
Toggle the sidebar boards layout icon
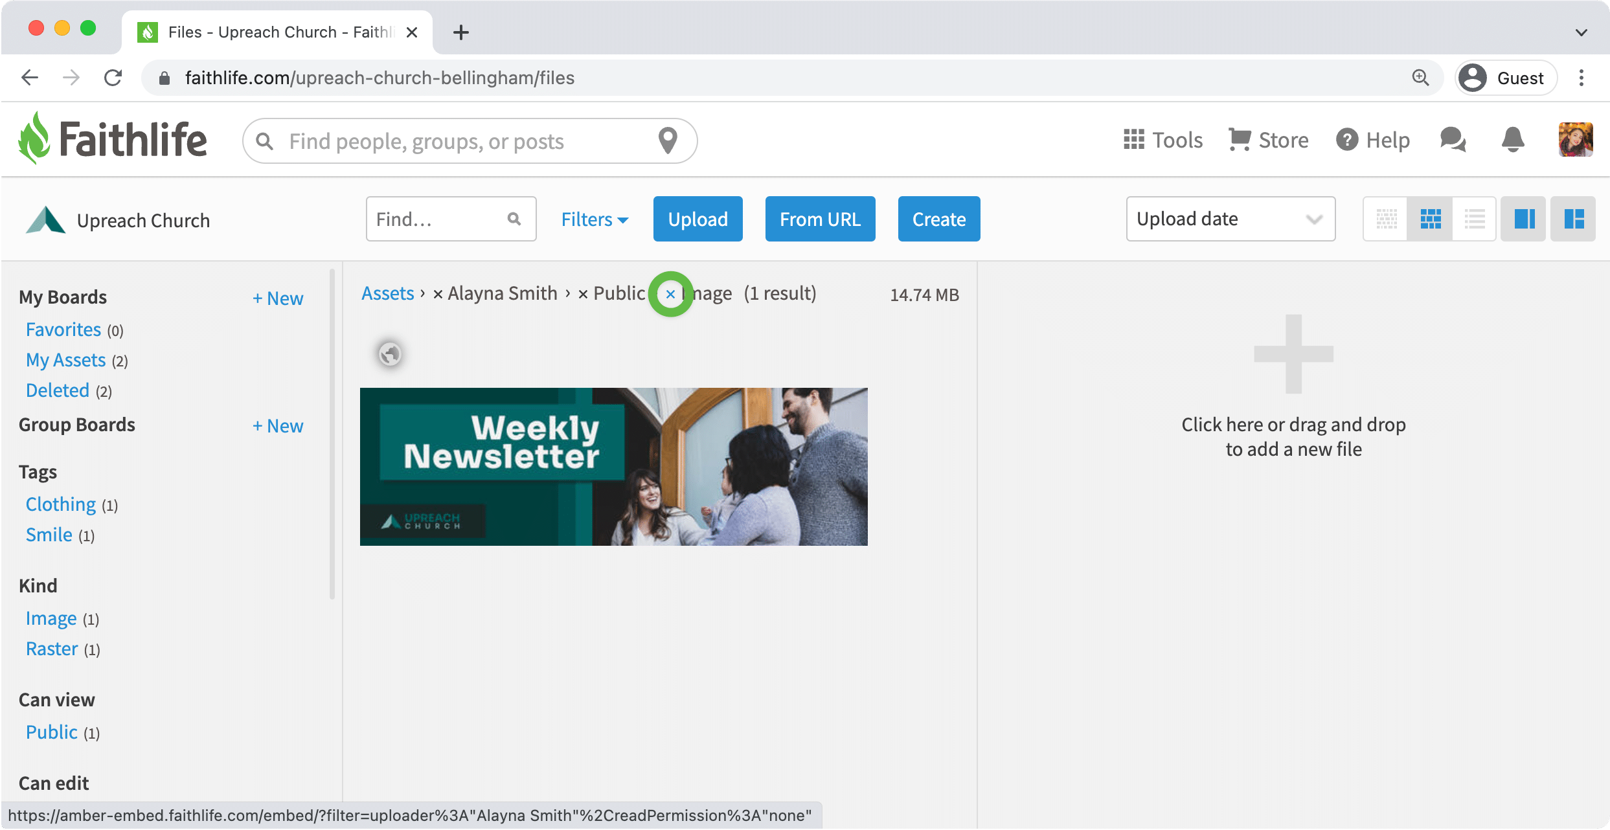pyautogui.click(x=1573, y=219)
